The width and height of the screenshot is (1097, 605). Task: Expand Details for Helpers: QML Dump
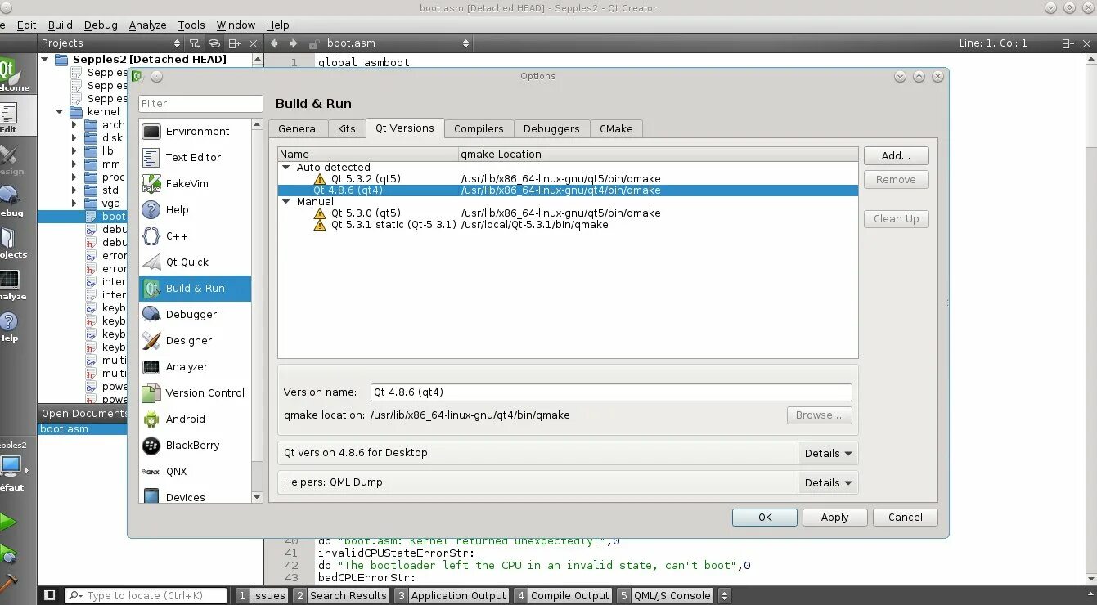[828, 482]
